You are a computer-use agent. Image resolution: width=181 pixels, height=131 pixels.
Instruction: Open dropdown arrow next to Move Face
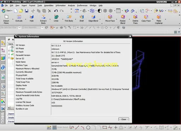[x=117, y=19]
